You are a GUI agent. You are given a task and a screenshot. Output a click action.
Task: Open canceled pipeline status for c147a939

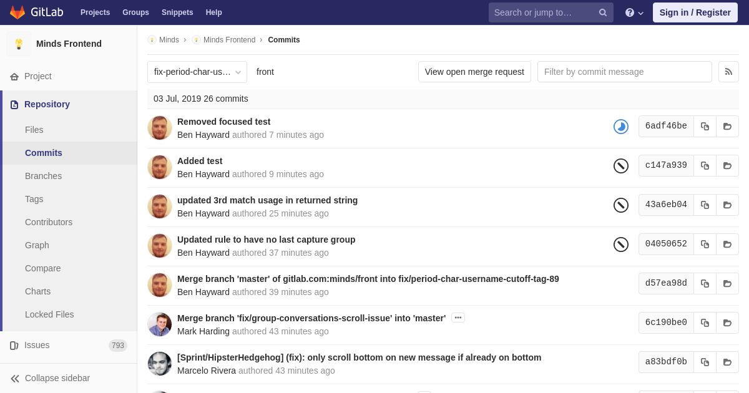click(x=621, y=166)
